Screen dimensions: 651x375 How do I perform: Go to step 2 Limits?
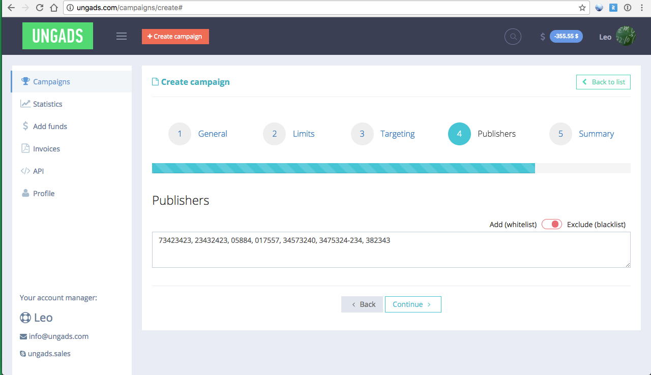[289, 134]
